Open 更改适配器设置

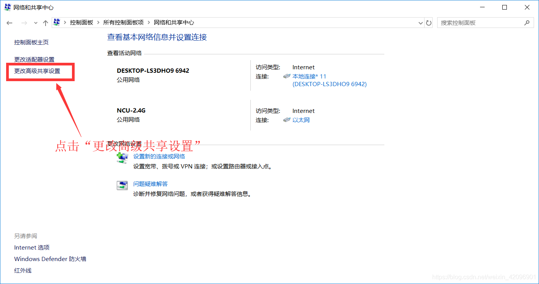coord(34,59)
